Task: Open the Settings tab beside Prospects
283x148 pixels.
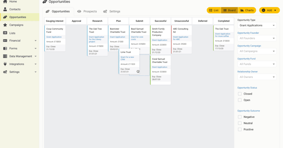Action: [112, 11]
